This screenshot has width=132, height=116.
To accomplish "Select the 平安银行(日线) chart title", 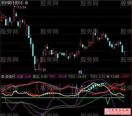I will click(12, 3).
